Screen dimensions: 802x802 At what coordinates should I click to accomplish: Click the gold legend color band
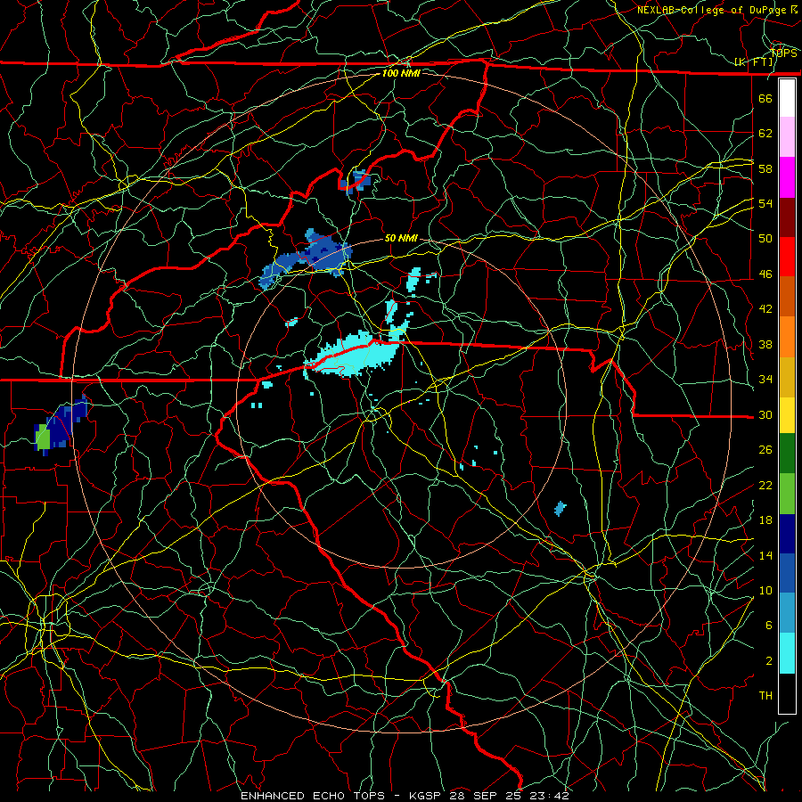[x=787, y=376]
